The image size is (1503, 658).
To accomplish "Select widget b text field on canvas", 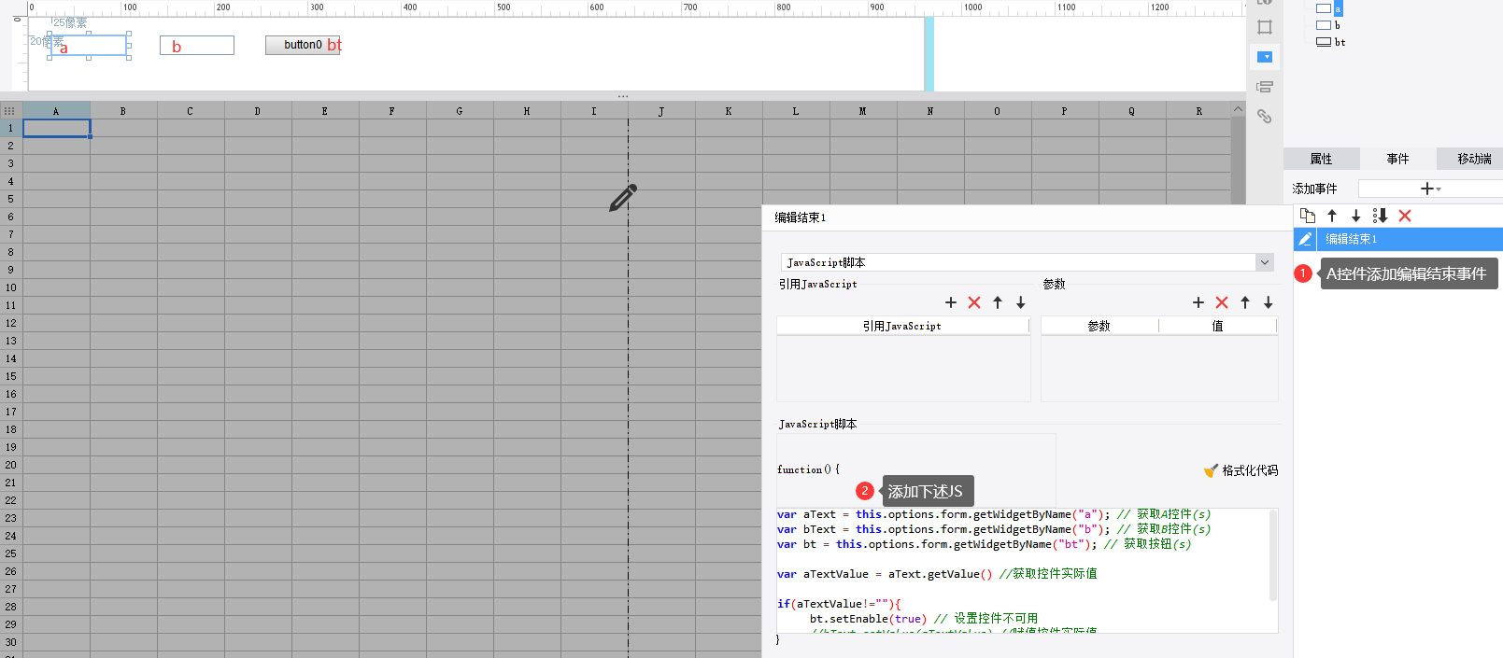I will click(197, 46).
